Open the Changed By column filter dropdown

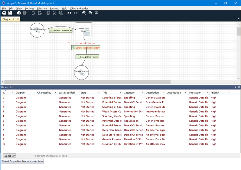pos(55,93)
